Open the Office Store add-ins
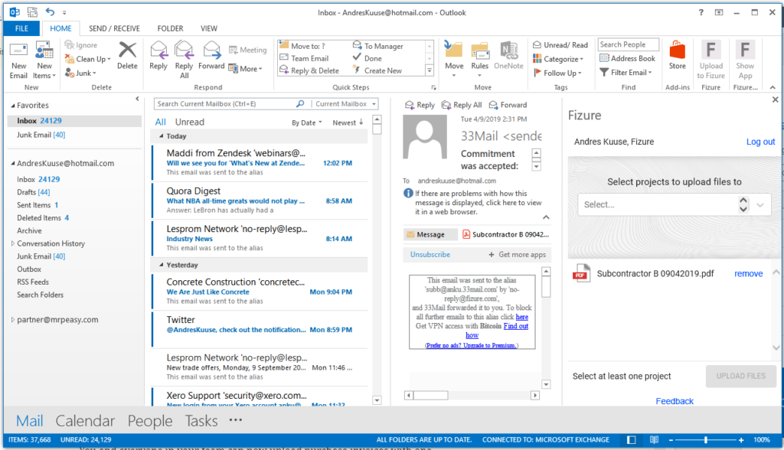The height and width of the screenshot is (450, 784). pos(678,56)
